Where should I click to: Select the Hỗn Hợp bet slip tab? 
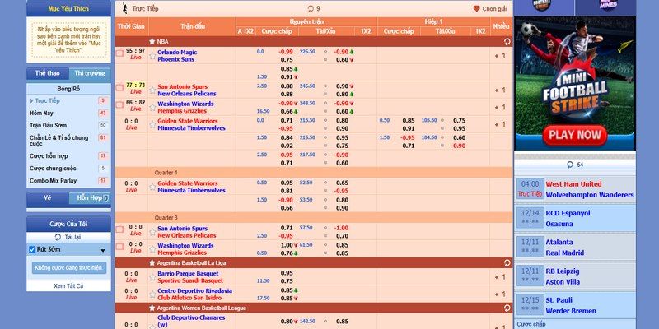point(90,198)
